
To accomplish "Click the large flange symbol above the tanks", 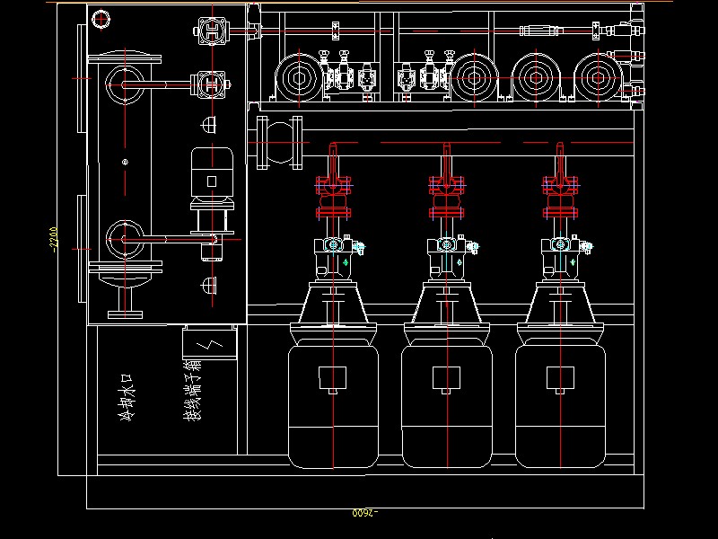I will [281, 144].
